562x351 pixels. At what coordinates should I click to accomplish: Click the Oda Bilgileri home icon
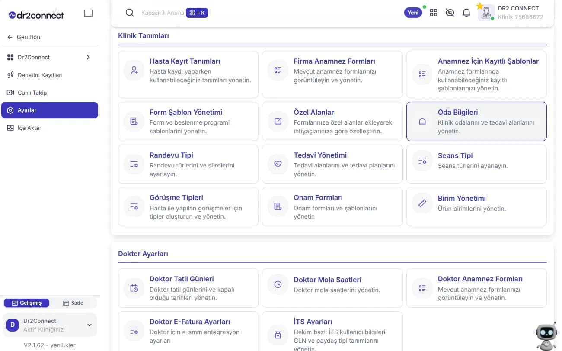422,121
